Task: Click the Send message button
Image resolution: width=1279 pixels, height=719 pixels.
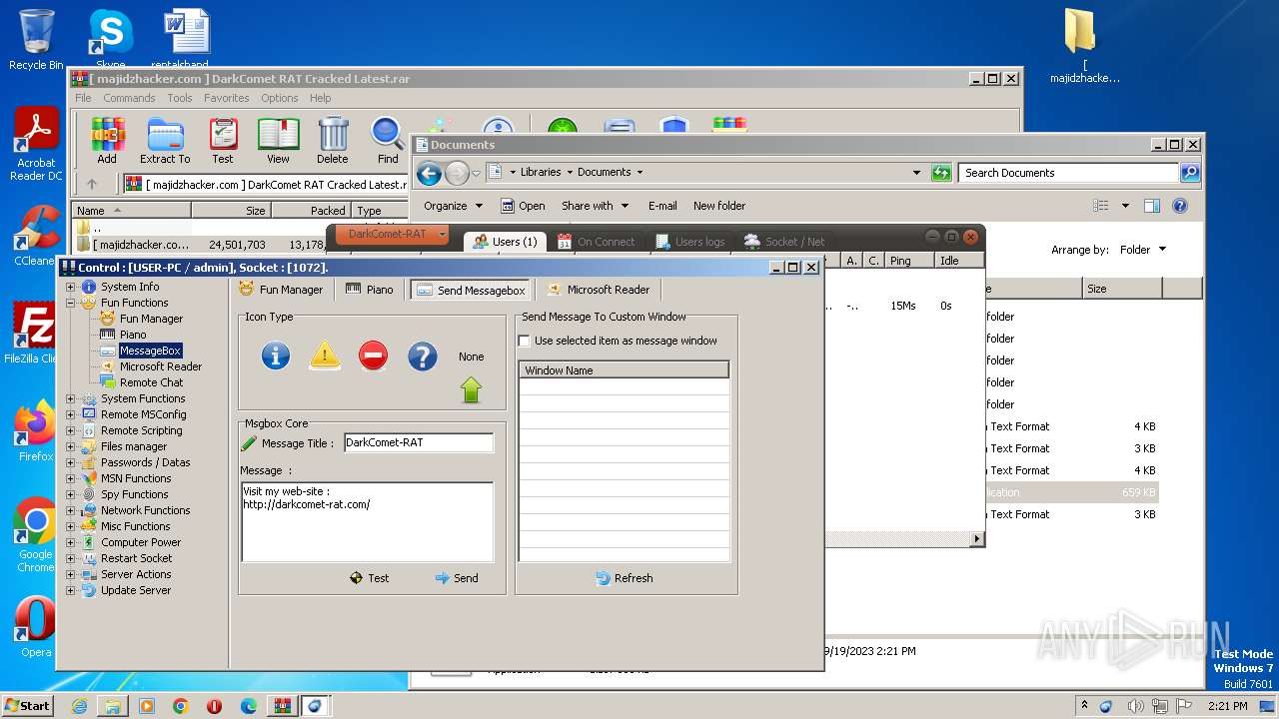Action: 457,578
